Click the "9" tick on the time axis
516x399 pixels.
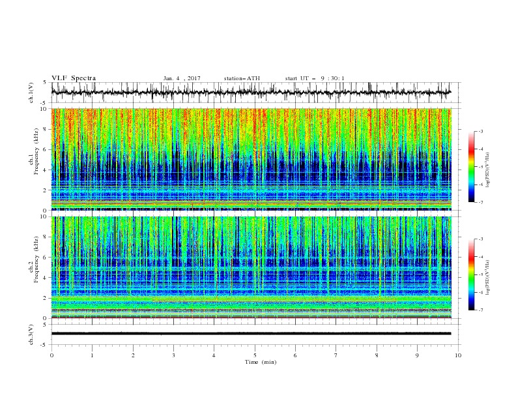pyautogui.click(x=417, y=355)
